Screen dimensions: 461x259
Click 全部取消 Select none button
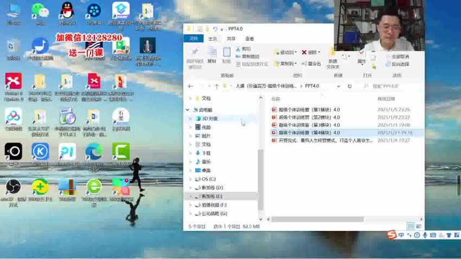click(397, 56)
